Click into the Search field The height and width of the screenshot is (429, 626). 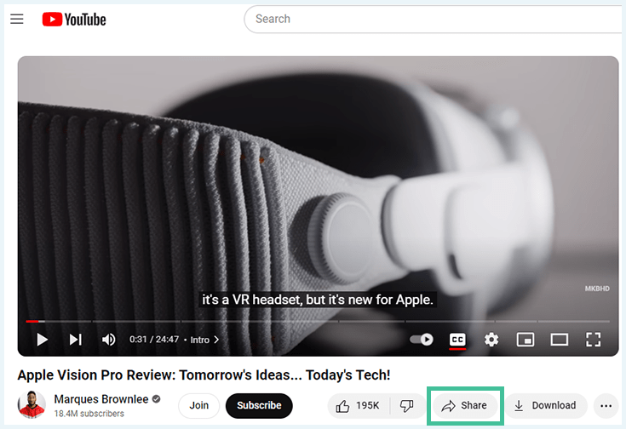click(434, 19)
